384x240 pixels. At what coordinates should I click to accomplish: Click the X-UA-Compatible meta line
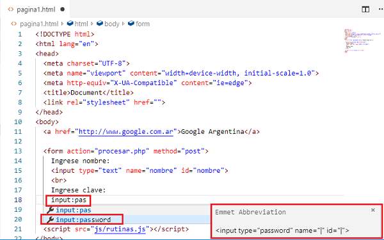pos(148,83)
